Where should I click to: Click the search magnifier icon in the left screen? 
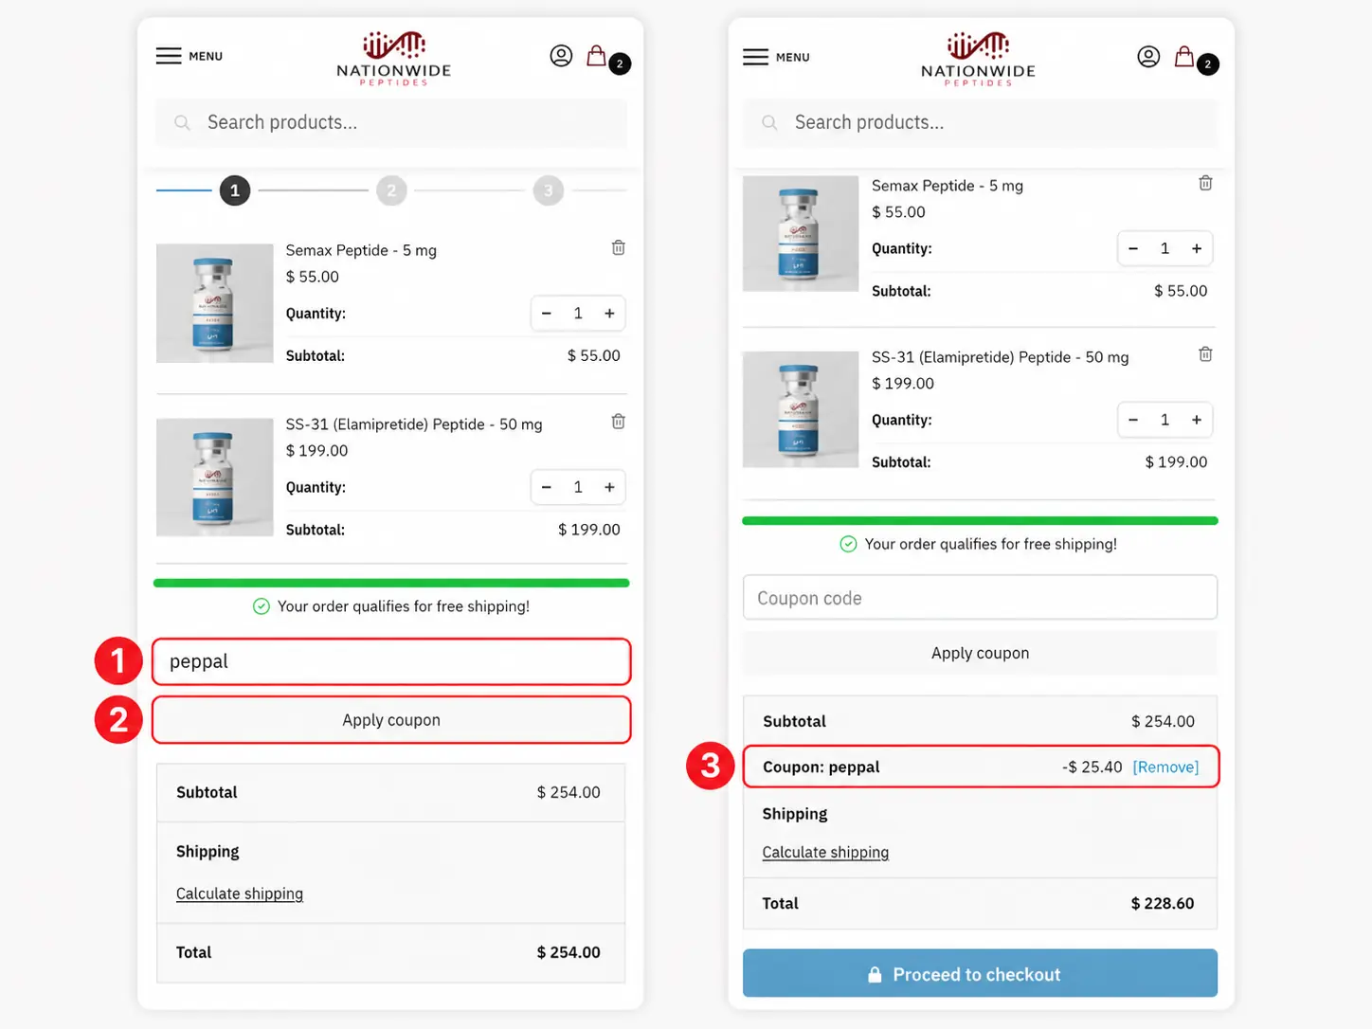[182, 123]
